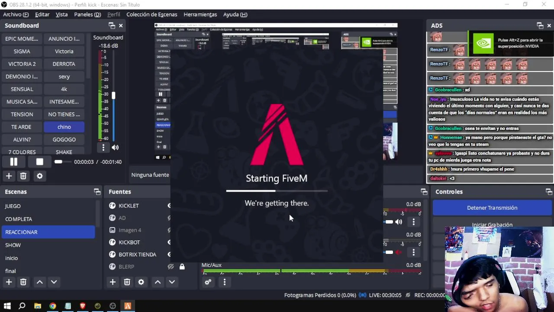
Task: Mute the Soundboard audio speaker
Action: [115, 147]
